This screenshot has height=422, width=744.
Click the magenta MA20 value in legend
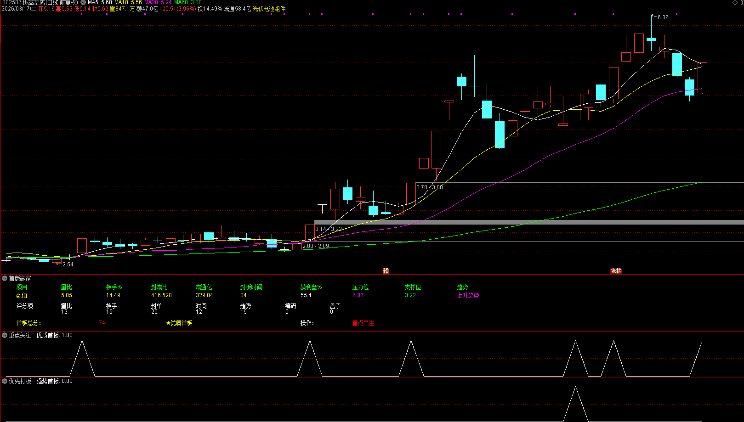tap(158, 3)
